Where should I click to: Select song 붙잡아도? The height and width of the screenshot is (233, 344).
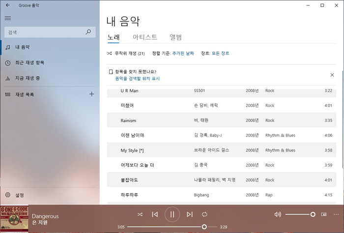tap(222, 180)
